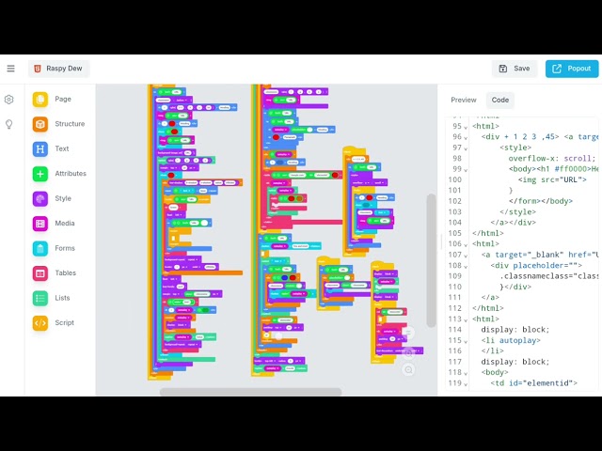Open the Text block category
This screenshot has width=602, height=451.
click(51, 148)
